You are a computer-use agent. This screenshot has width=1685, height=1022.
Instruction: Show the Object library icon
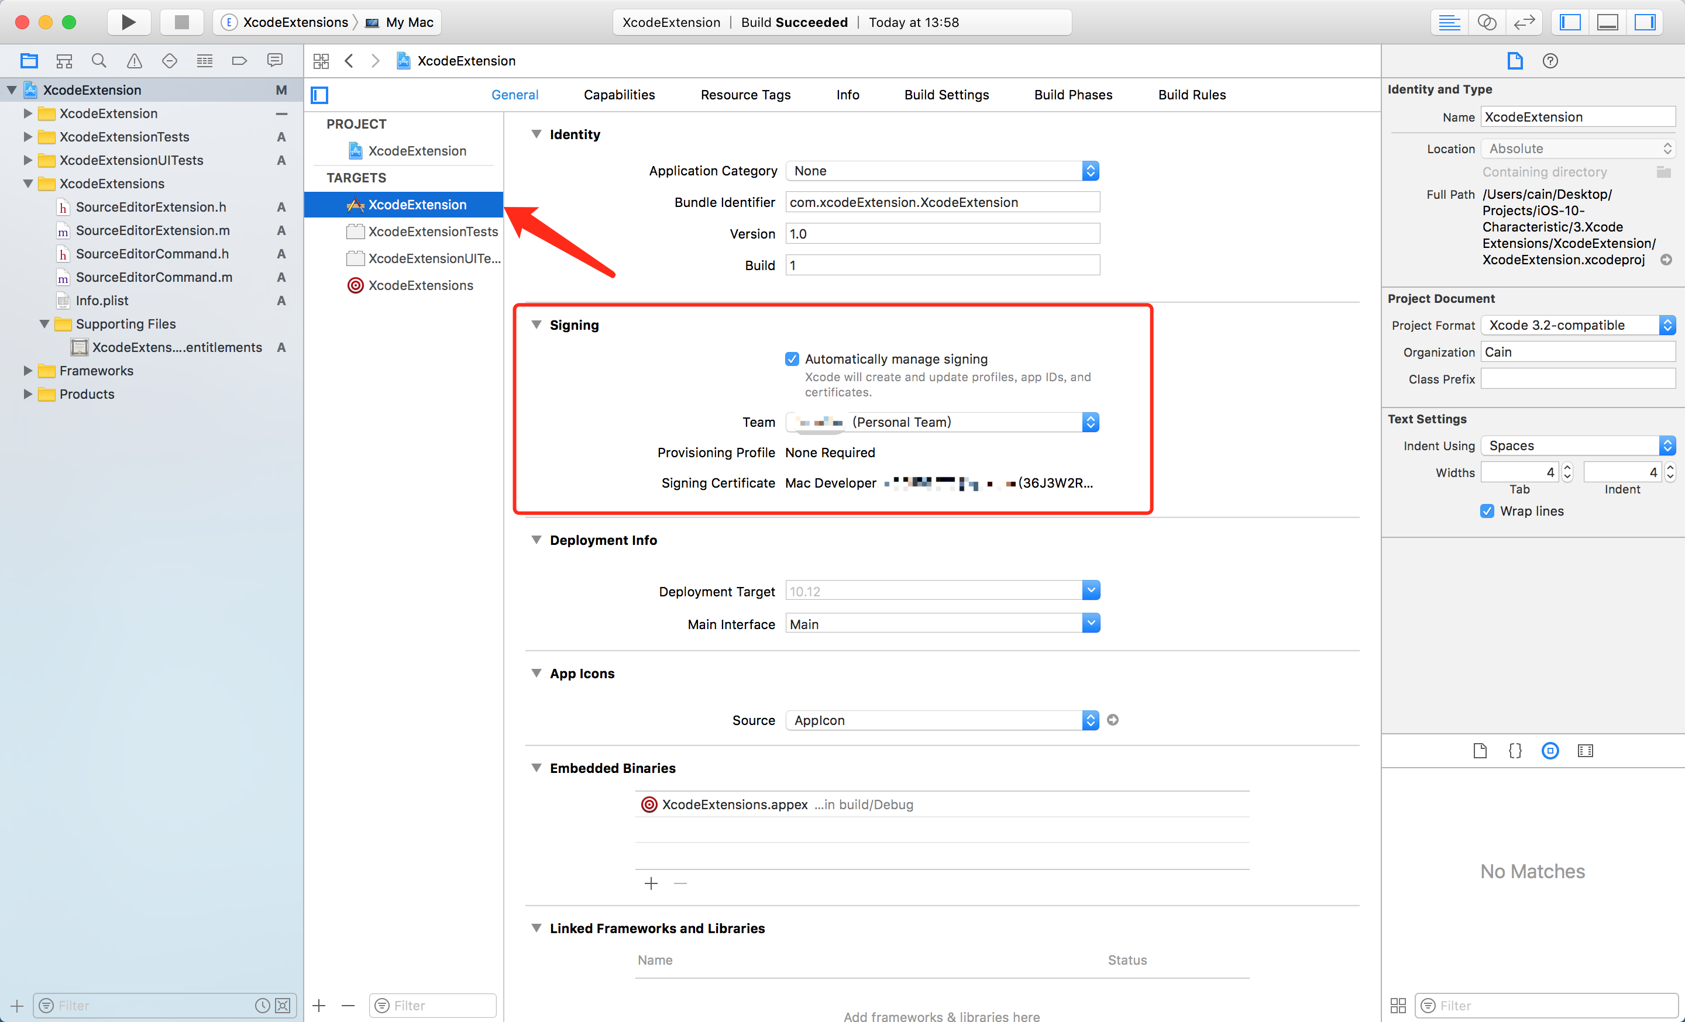(x=1550, y=751)
